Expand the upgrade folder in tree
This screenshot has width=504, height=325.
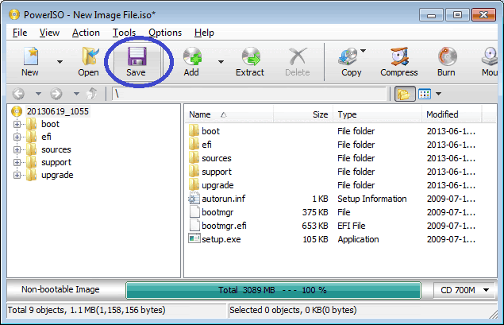coord(17,175)
